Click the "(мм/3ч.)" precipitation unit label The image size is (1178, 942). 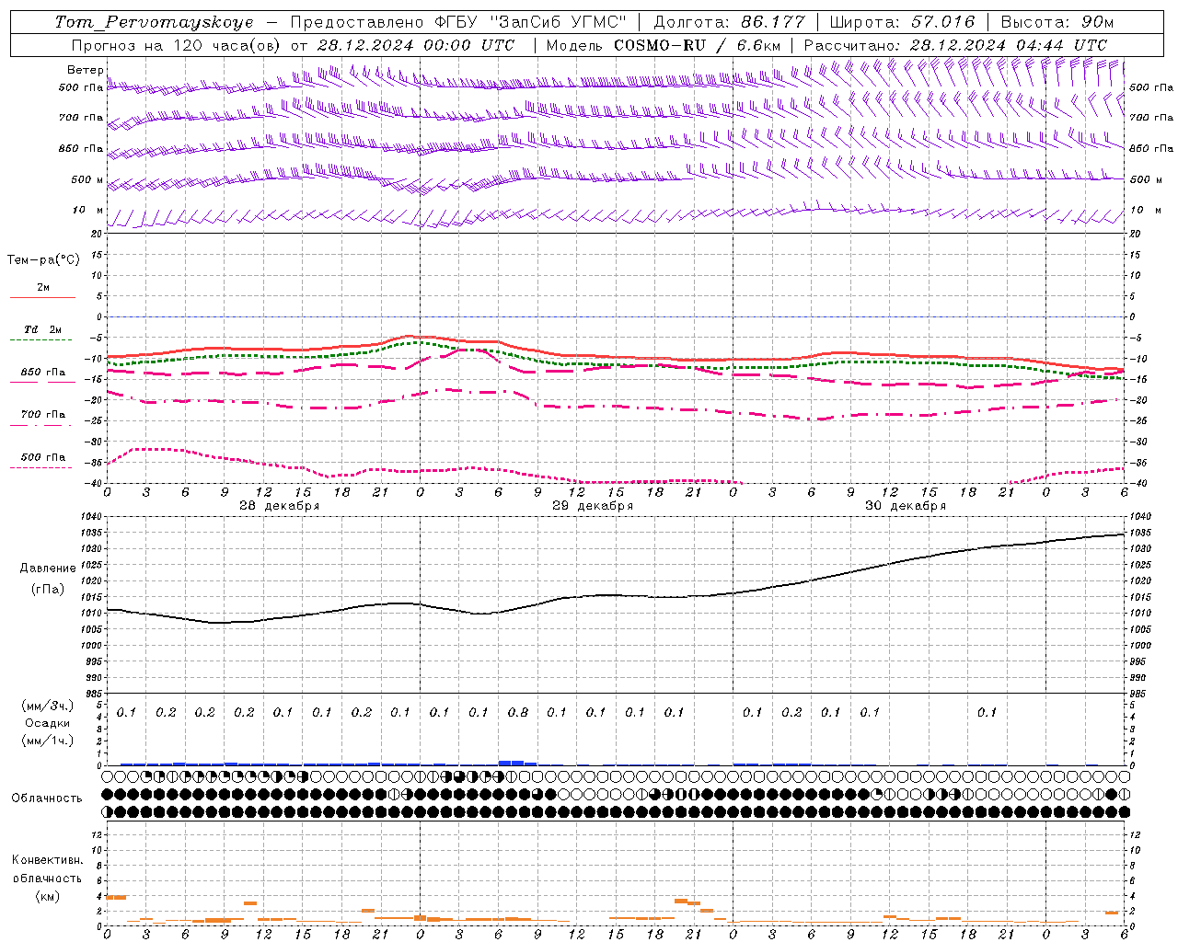pyautogui.click(x=47, y=706)
